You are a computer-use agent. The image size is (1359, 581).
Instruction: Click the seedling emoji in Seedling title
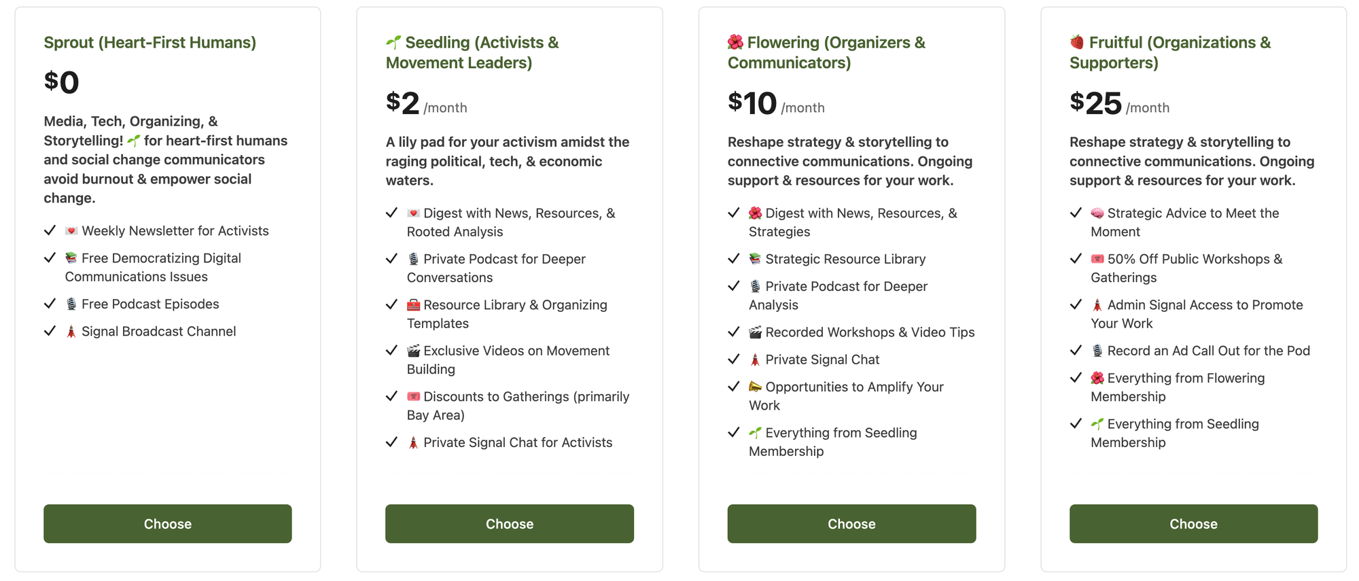(393, 42)
